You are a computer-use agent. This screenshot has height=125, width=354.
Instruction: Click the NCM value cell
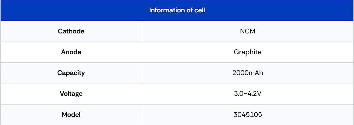(248, 31)
